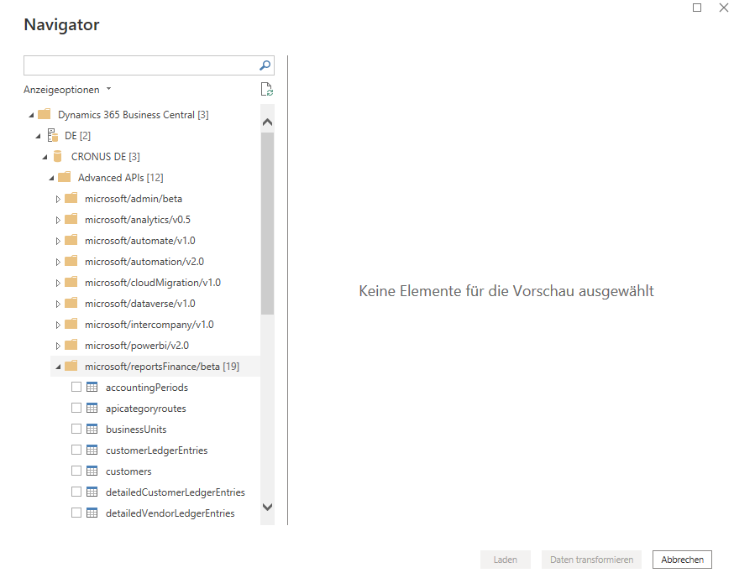
Task: Click the refresh file icon
Action: (267, 89)
